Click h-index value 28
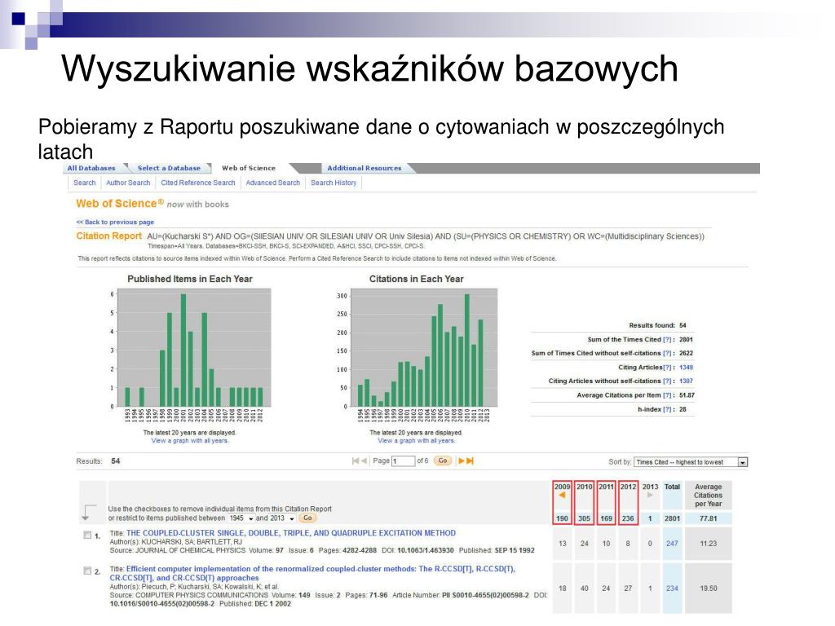Viewport: 835px width, 626px height. [x=683, y=410]
